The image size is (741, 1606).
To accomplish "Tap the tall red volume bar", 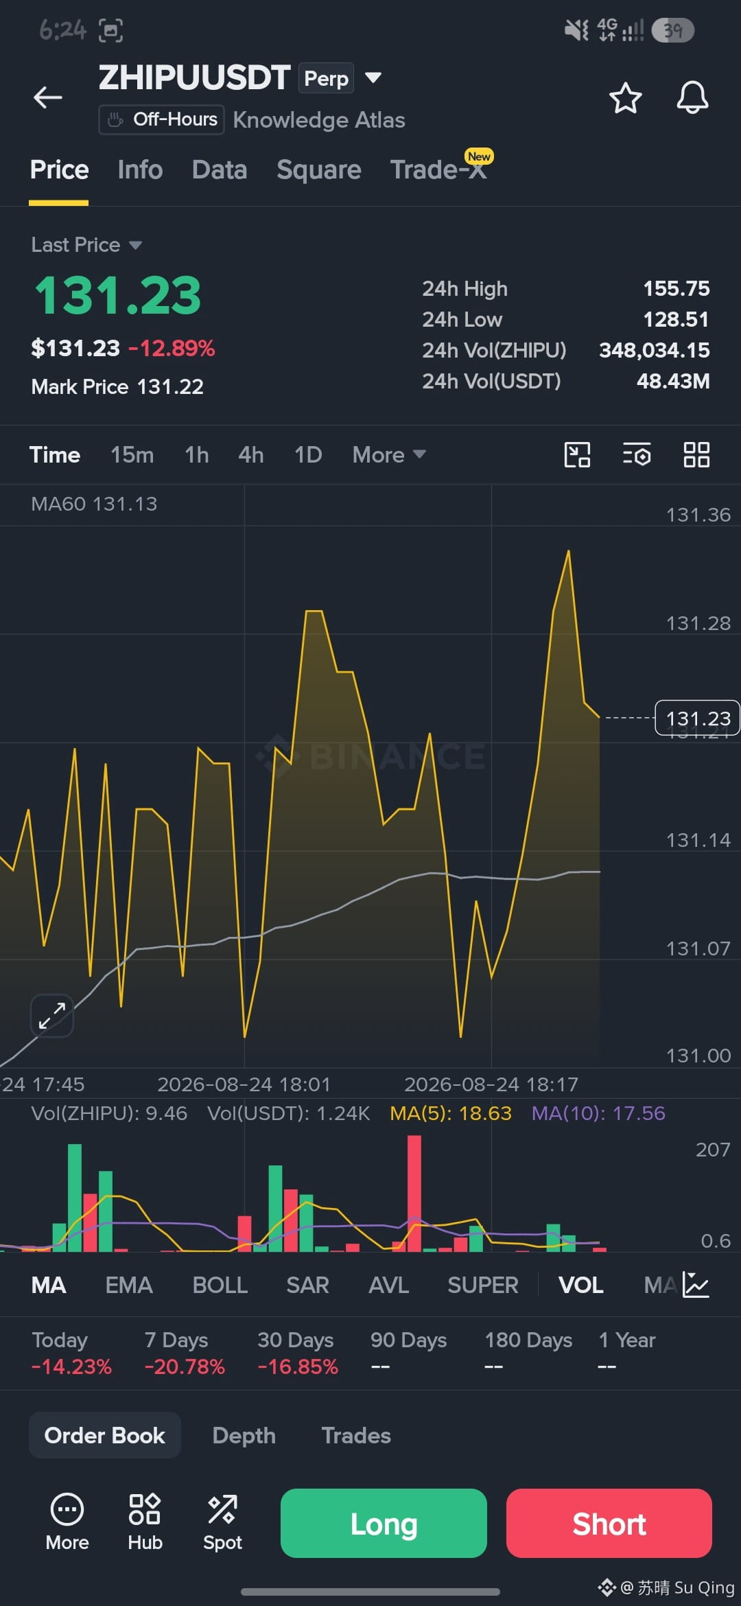I will (x=414, y=1194).
